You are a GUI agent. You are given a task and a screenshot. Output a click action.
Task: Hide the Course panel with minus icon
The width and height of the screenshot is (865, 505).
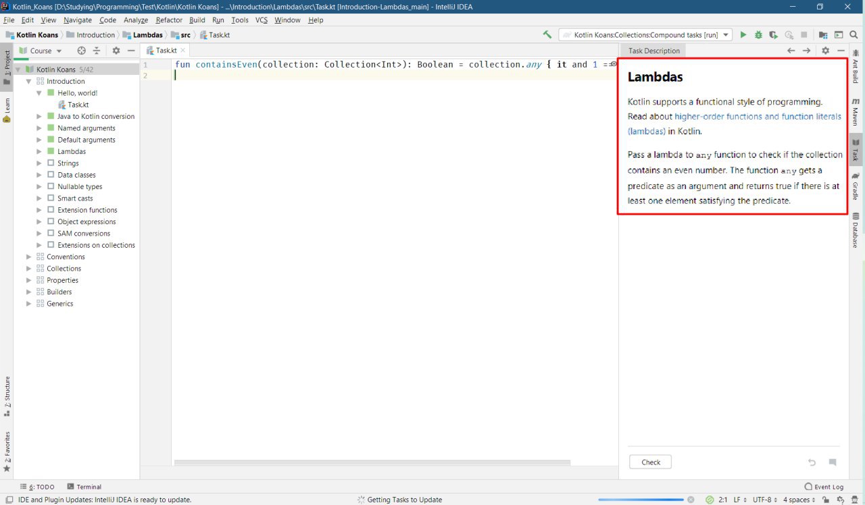(131, 51)
